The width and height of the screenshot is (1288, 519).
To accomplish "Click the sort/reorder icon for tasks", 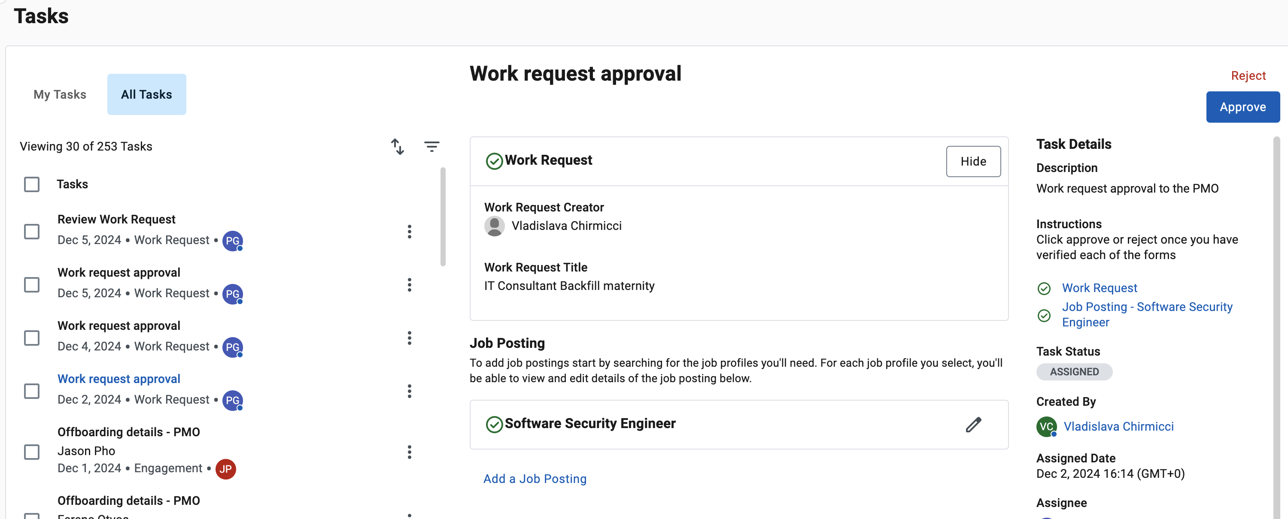I will coord(398,145).
